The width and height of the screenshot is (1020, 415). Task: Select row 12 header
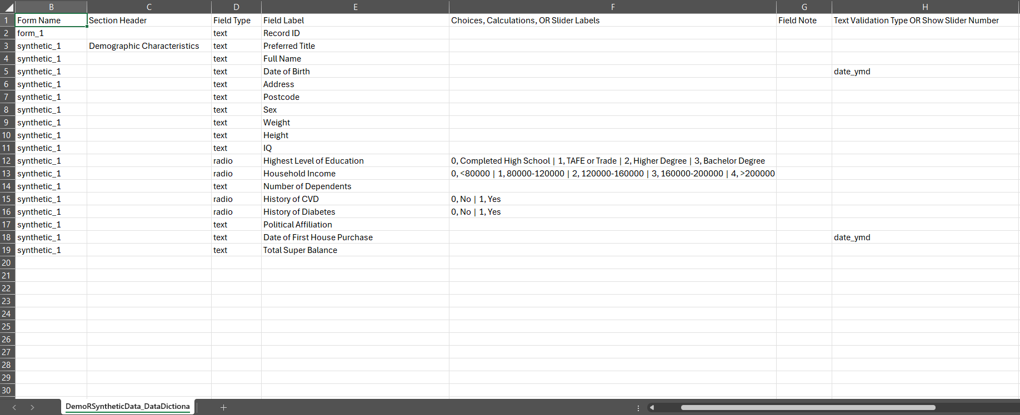(7, 161)
